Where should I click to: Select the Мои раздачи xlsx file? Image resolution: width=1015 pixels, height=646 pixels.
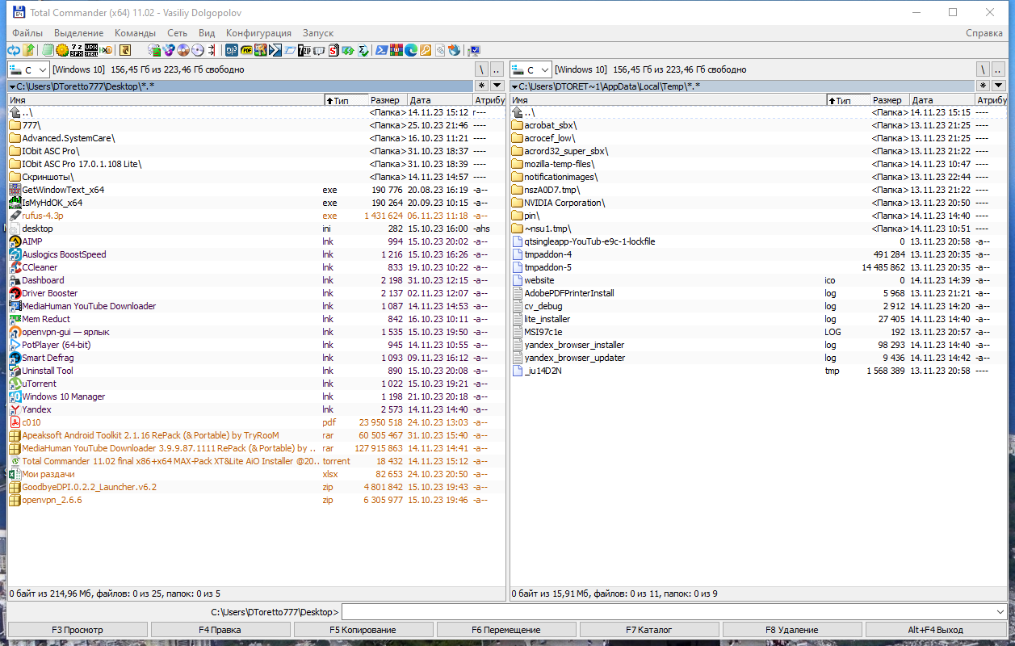tap(257, 474)
